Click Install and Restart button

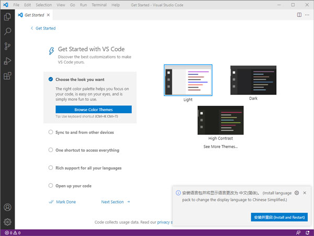coord(279,217)
